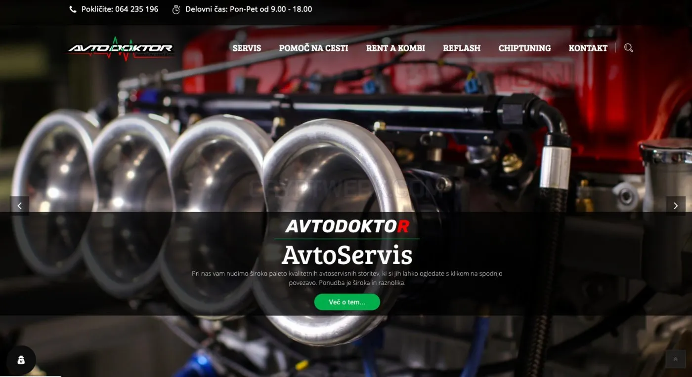Open the round badge widget at bottom left
Viewport: 692px width, 377px height.
pos(21,360)
